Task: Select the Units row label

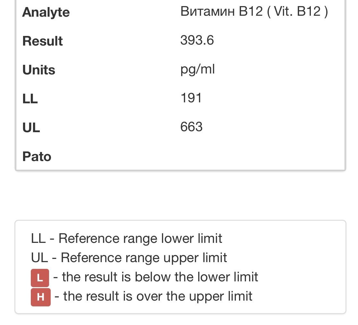Action: point(38,70)
